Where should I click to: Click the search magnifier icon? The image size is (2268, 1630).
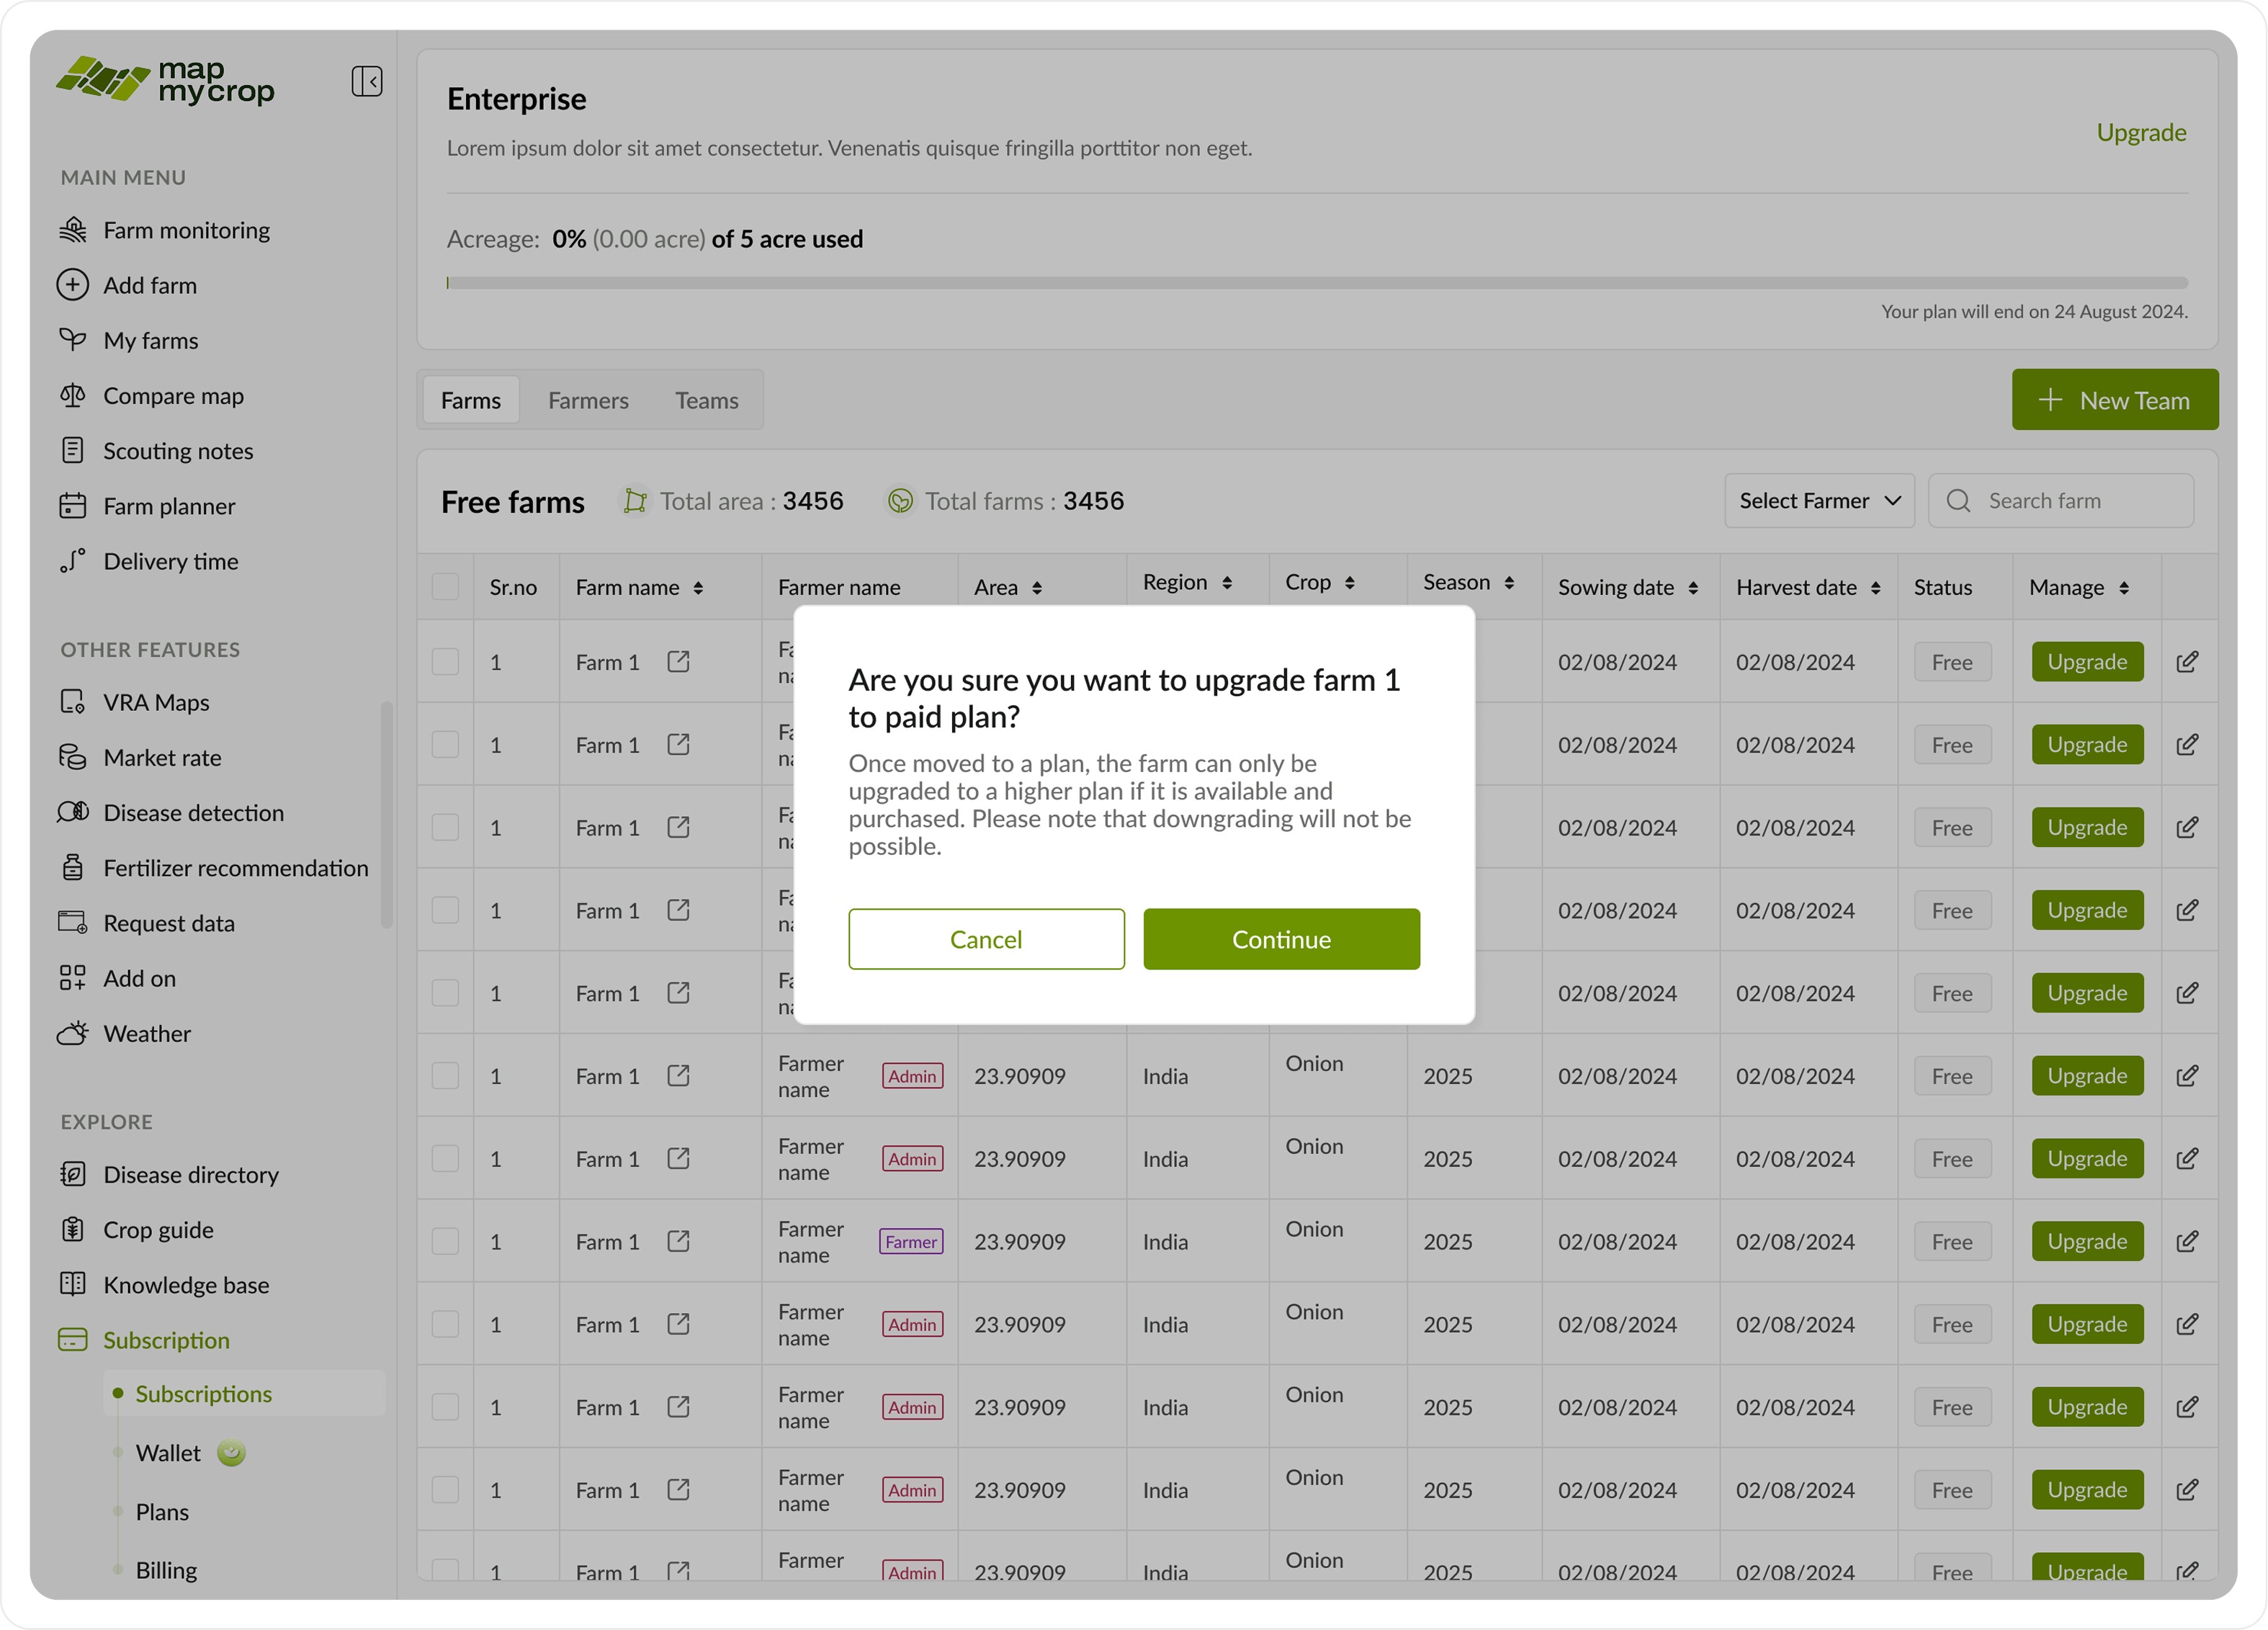pyautogui.click(x=1958, y=501)
